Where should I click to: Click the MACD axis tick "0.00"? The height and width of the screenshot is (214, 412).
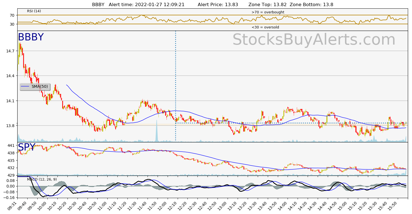[x=10, y=186]
